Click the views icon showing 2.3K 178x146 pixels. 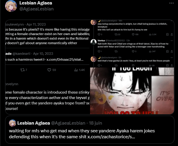pyautogui.click(x=150, y=34)
